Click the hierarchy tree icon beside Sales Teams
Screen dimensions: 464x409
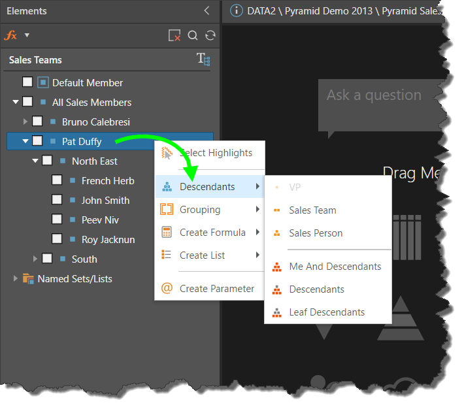point(203,59)
